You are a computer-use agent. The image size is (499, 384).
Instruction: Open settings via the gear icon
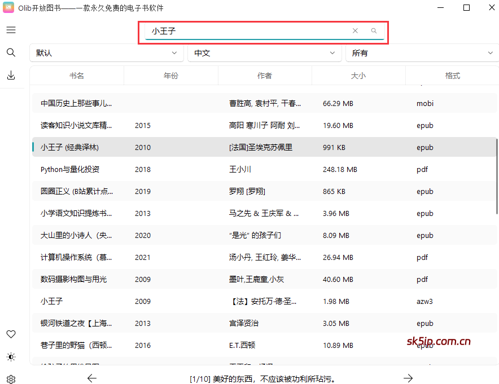[x=11, y=379]
